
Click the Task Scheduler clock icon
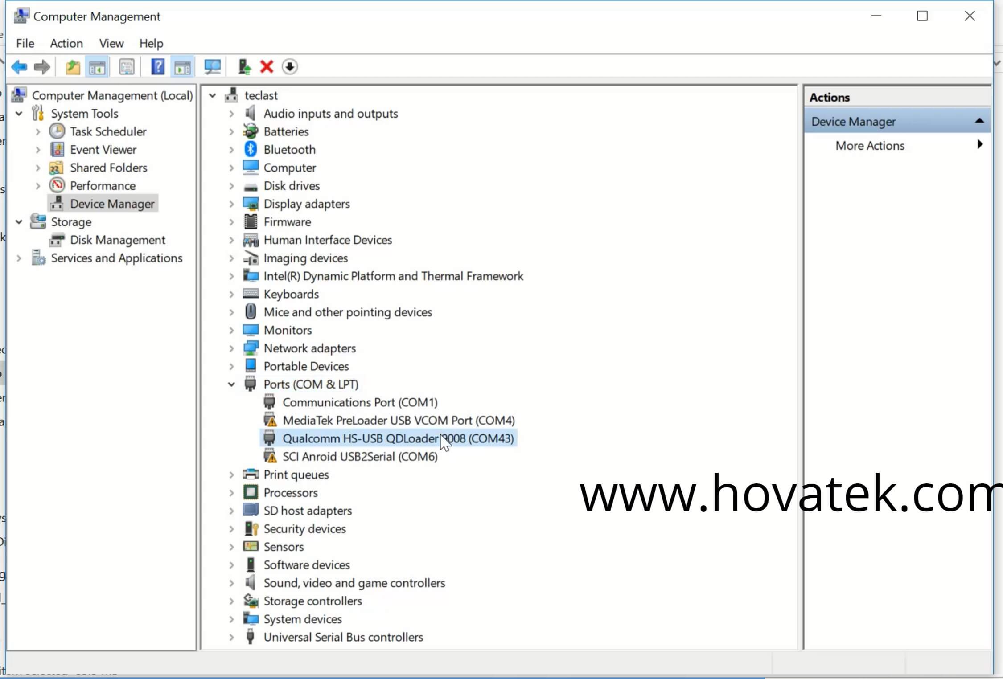(57, 131)
